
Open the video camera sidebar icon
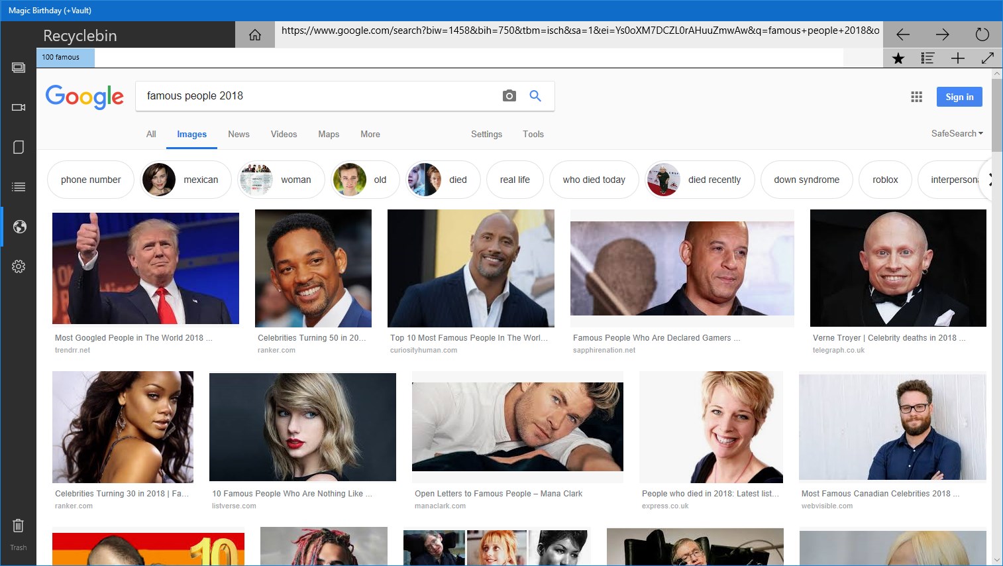(x=19, y=107)
